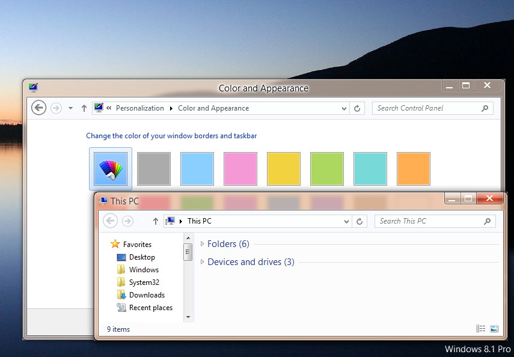Pick the pink window color swatch
The height and width of the screenshot is (357, 514).
(240, 169)
